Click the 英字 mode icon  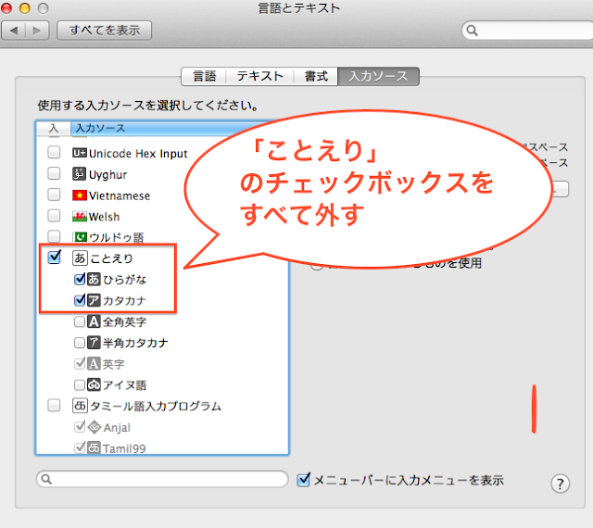(x=94, y=364)
